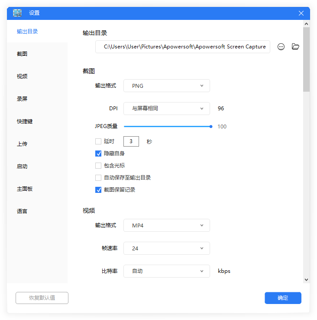
Task: Click the JPEG质量 slider handle
Action: pos(211,127)
